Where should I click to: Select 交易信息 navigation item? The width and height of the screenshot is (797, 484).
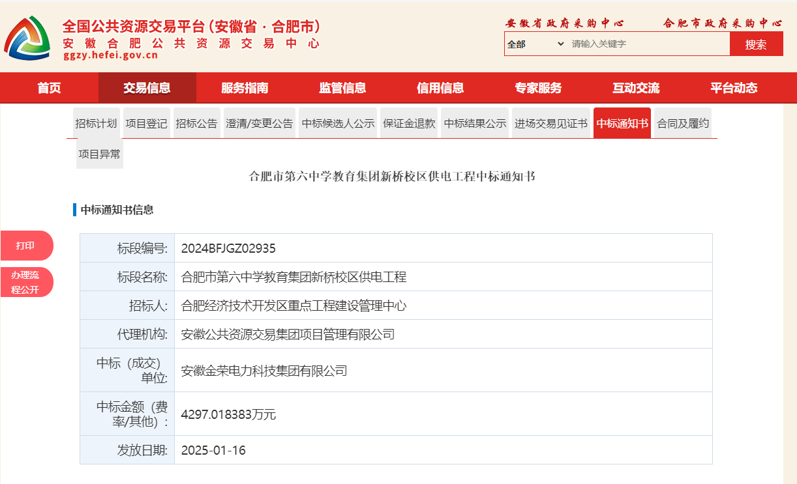tap(147, 88)
